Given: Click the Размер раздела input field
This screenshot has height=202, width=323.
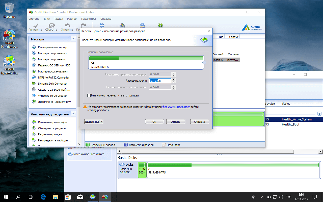Looking at the screenshot, I should [x=160, y=81].
